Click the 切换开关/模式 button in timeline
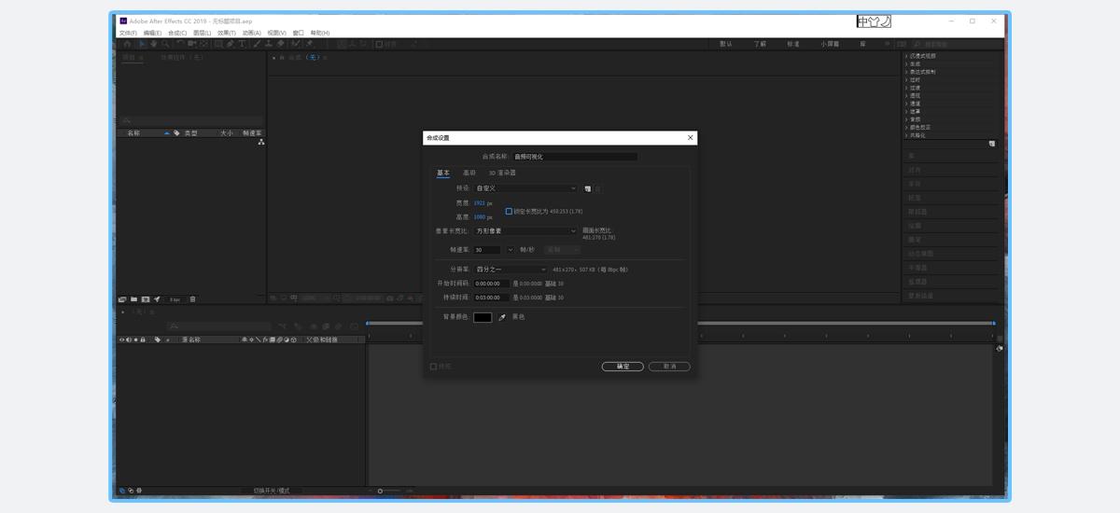 tap(272, 491)
